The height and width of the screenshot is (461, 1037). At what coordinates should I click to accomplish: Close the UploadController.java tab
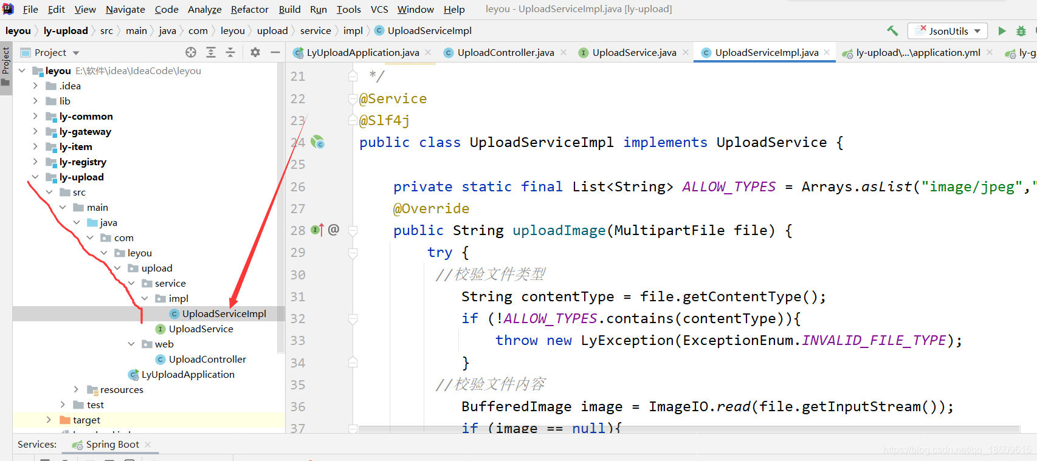pyautogui.click(x=563, y=53)
